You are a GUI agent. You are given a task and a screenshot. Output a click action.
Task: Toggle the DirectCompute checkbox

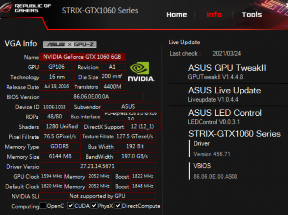(118, 206)
